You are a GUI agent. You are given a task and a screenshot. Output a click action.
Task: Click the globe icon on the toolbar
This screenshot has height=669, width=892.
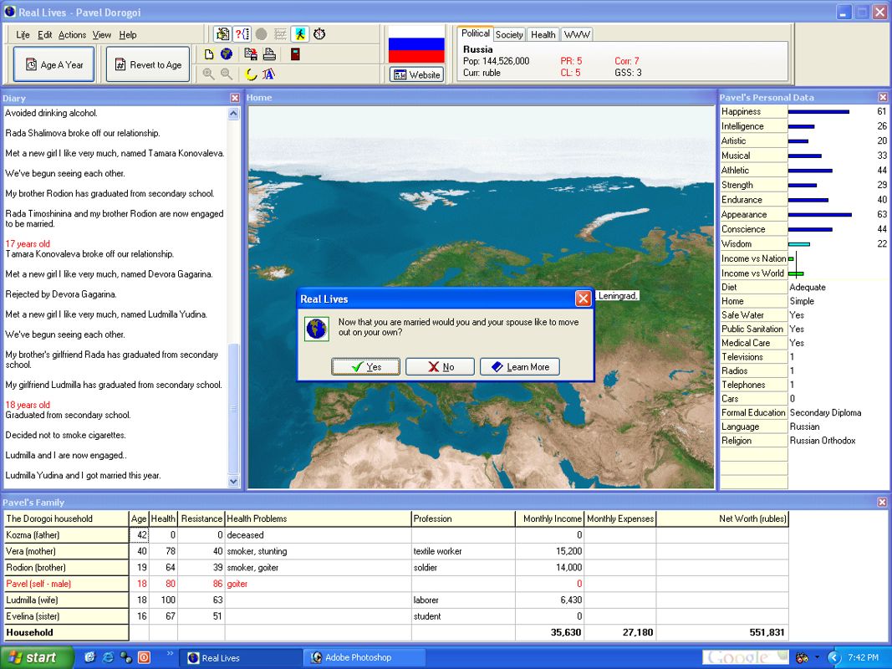226,54
